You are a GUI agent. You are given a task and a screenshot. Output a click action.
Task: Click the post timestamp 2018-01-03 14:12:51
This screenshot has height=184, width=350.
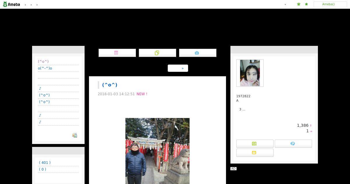116,94
